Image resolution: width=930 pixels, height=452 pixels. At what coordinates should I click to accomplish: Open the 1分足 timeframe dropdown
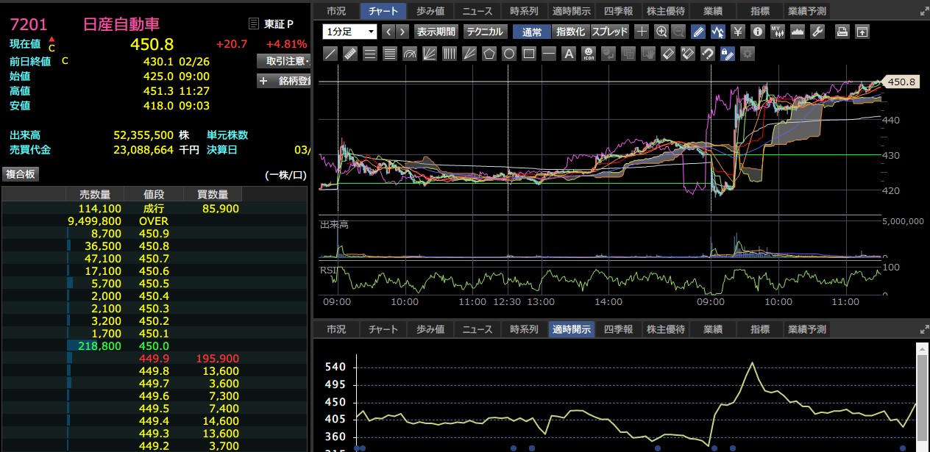(x=349, y=32)
